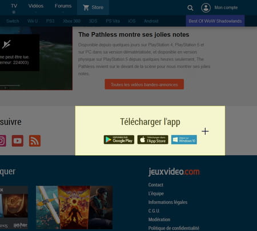Screen dimensions: 257x231
Task: Open the YouTube social icon
Action: (18, 141)
